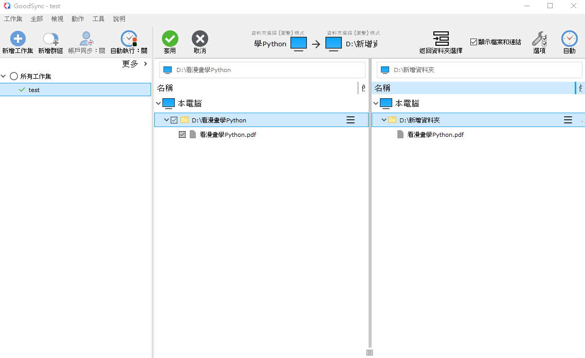The image size is (585, 358).
Task: Click the left path field D:\看漫畫學Python
Action: tap(262, 70)
